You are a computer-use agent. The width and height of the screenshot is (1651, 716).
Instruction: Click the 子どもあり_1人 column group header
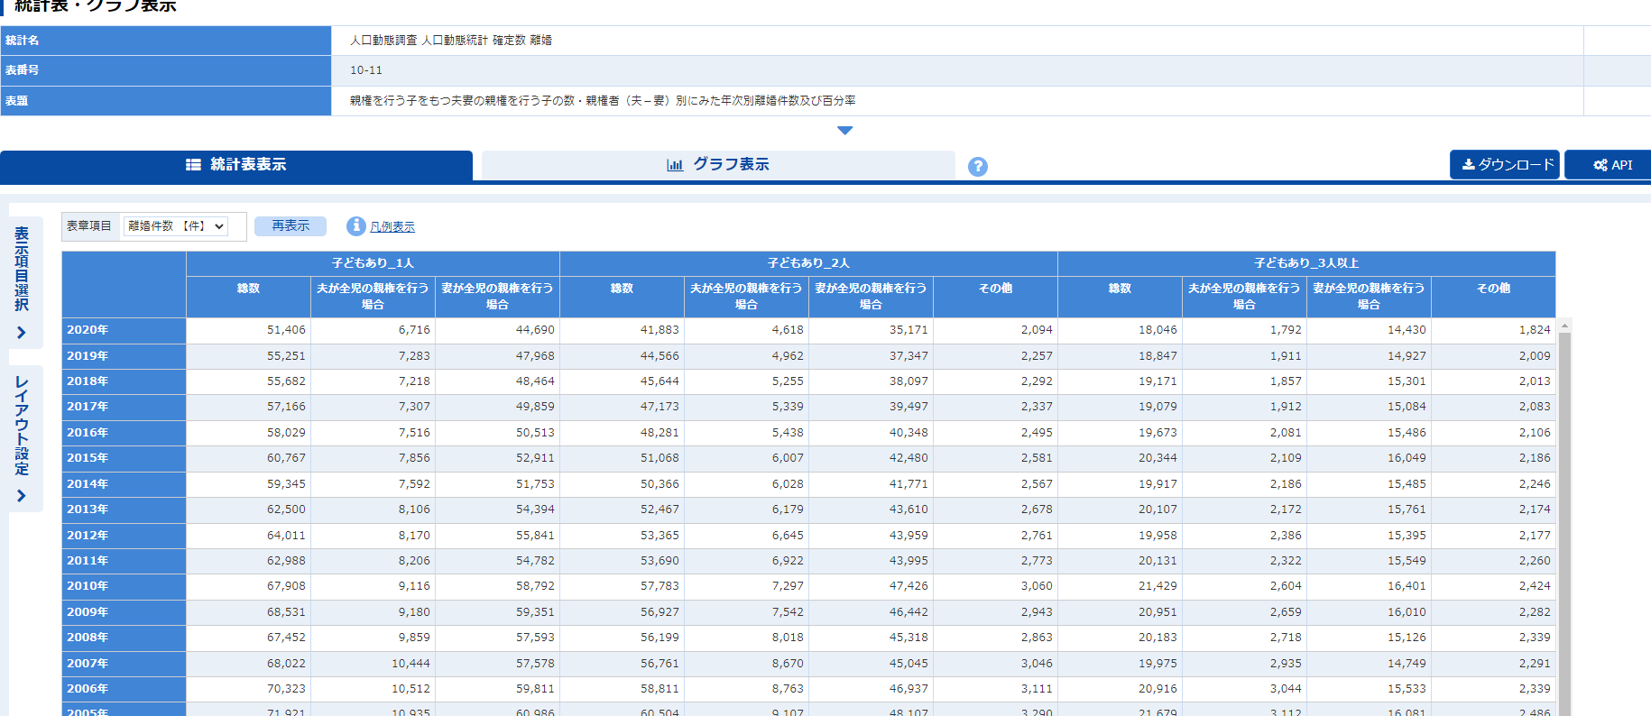(x=373, y=263)
